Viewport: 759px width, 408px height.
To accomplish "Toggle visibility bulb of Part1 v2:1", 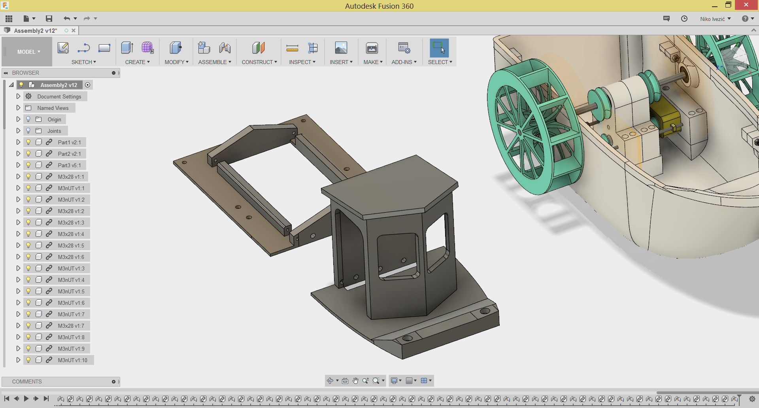I will pos(28,142).
